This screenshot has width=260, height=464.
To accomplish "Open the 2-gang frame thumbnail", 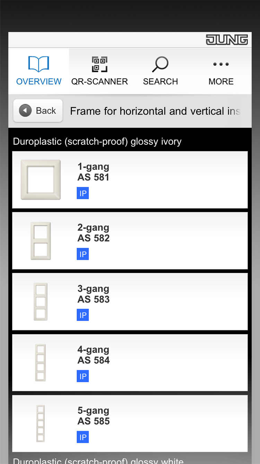I will (41, 241).
